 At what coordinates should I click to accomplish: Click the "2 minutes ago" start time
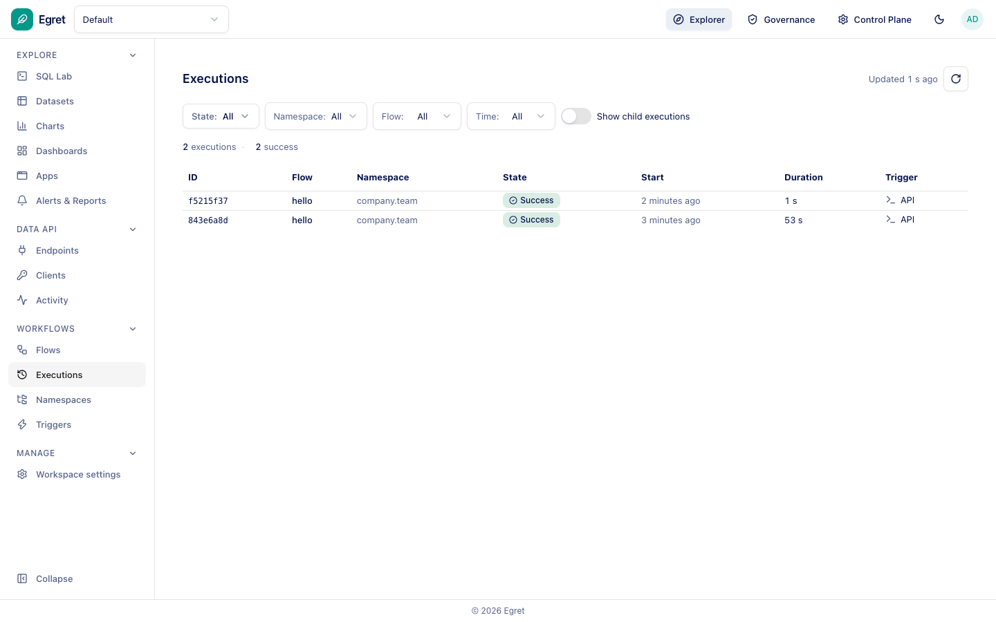tap(671, 201)
